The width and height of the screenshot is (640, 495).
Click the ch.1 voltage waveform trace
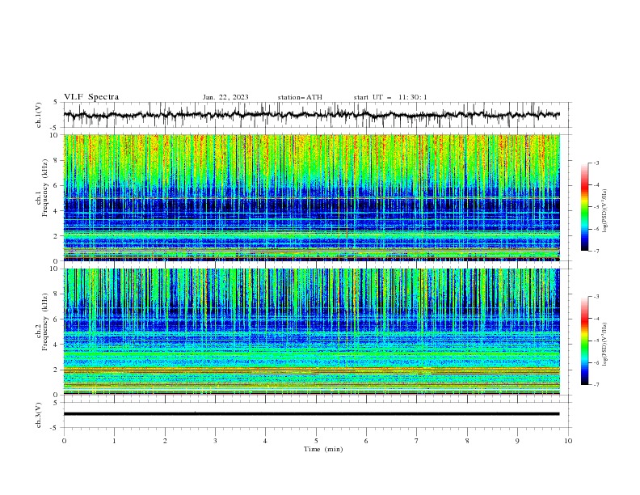tap(311, 115)
